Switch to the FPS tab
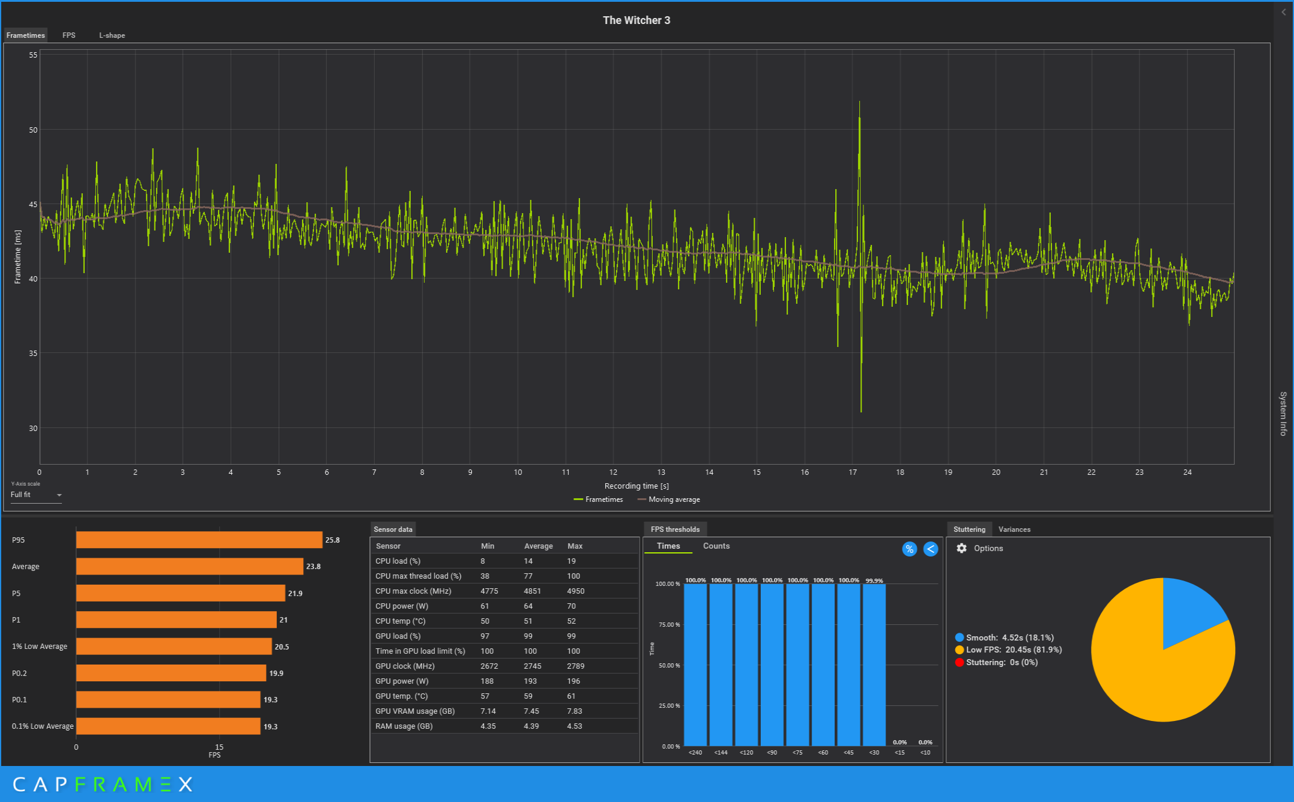Image resolution: width=1294 pixels, height=802 pixels. coord(69,35)
